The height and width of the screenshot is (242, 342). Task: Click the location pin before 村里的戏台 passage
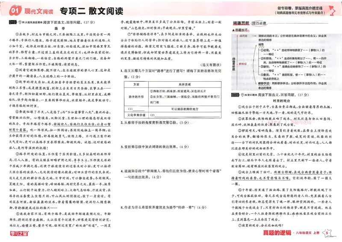pyautogui.click(x=242, y=95)
